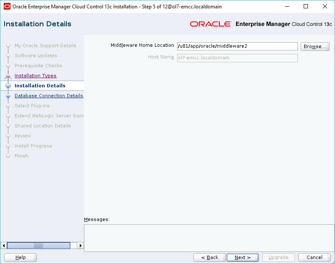Click the Oracle installer icon in title bar
Viewport: 335px width, 264px height.
[7, 6]
